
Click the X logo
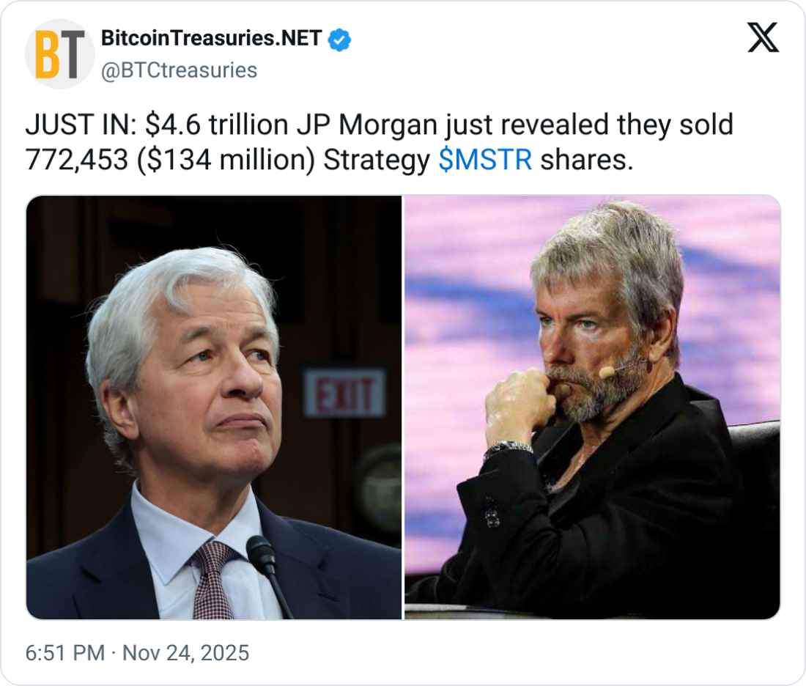point(763,37)
